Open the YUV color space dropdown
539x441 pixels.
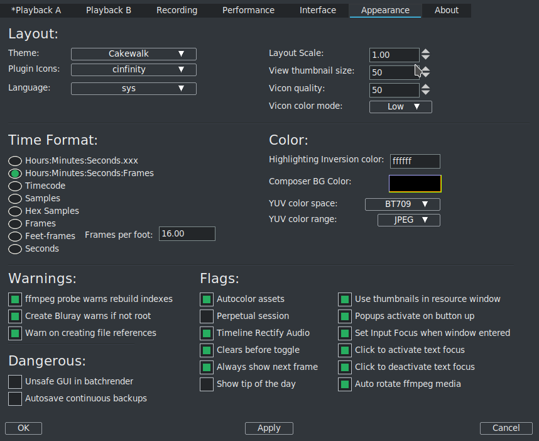point(402,204)
